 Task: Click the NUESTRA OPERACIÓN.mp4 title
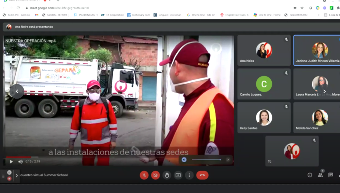pos(30,41)
